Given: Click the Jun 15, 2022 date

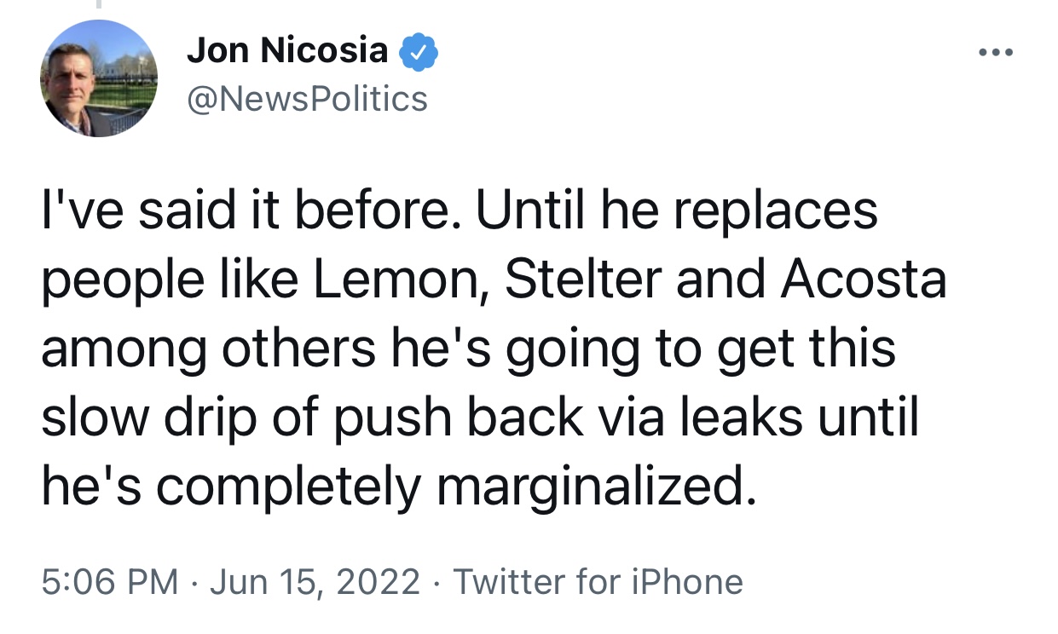Looking at the screenshot, I should click(x=315, y=583).
